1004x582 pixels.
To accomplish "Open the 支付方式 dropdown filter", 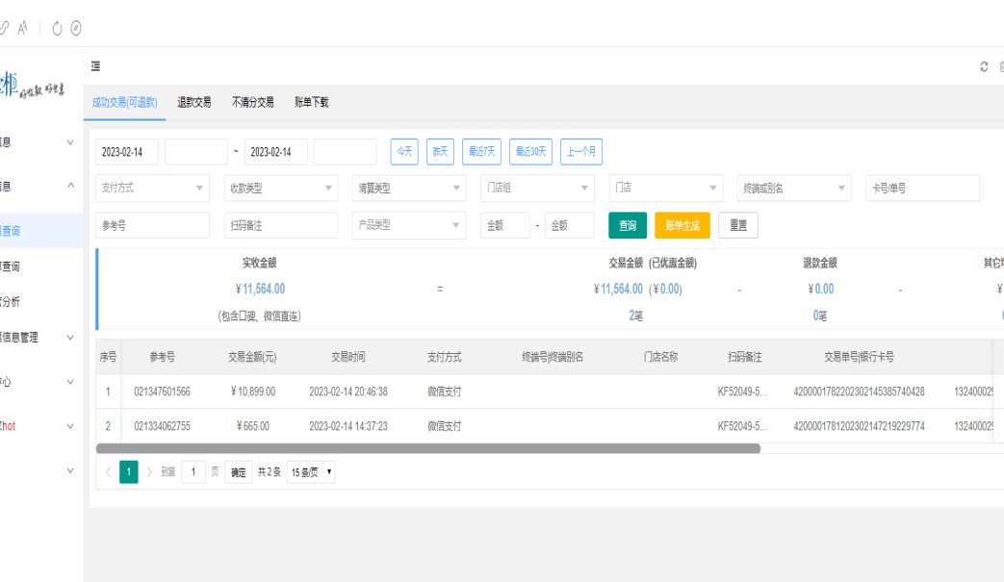I will (x=152, y=189).
